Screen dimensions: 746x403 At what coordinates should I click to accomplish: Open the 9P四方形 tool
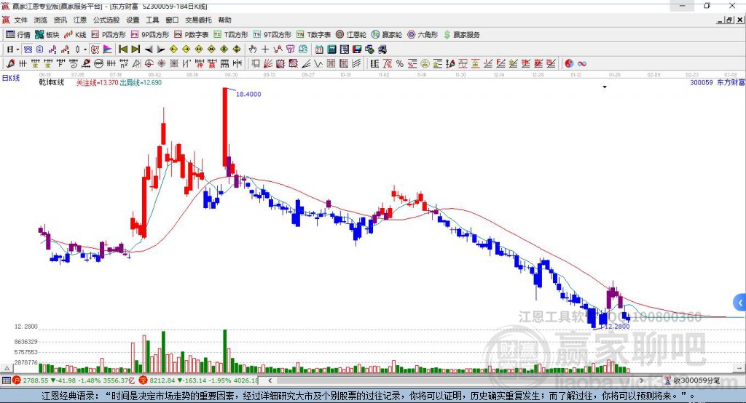[x=150, y=35]
